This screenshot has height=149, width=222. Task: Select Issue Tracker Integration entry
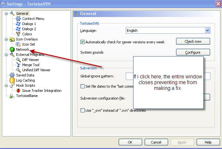pyautogui.click(x=42, y=91)
